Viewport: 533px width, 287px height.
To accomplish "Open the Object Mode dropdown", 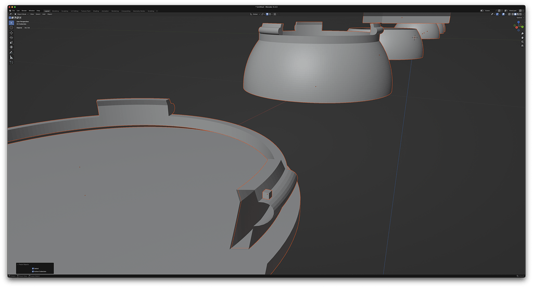I will 21,14.
